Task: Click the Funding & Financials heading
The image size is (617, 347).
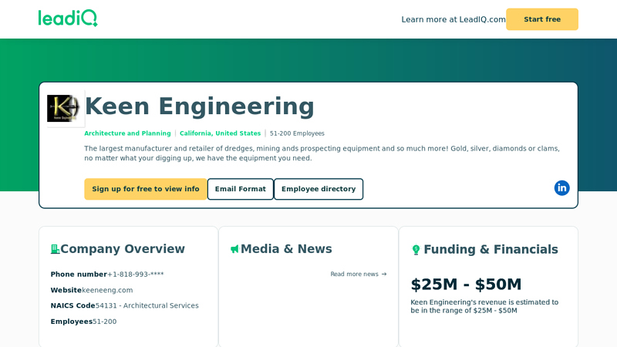Action: (491, 249)
